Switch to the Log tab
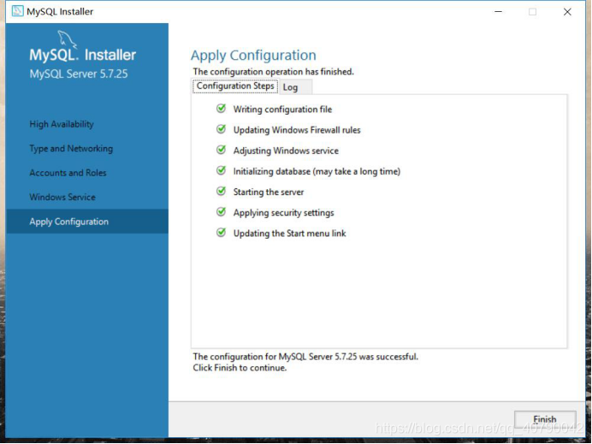 click(x=296, y=87)
